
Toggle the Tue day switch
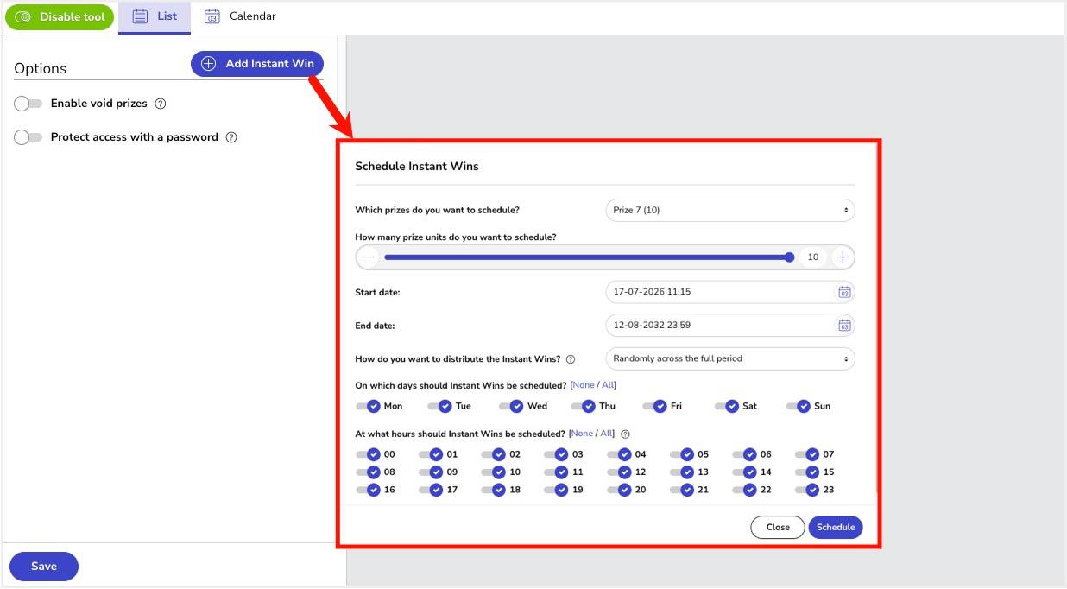(x=439, y=406)
